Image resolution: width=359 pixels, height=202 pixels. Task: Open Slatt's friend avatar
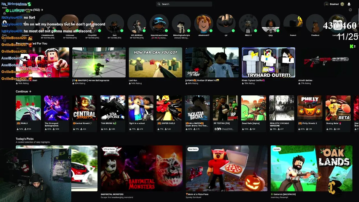click(114, 24)
